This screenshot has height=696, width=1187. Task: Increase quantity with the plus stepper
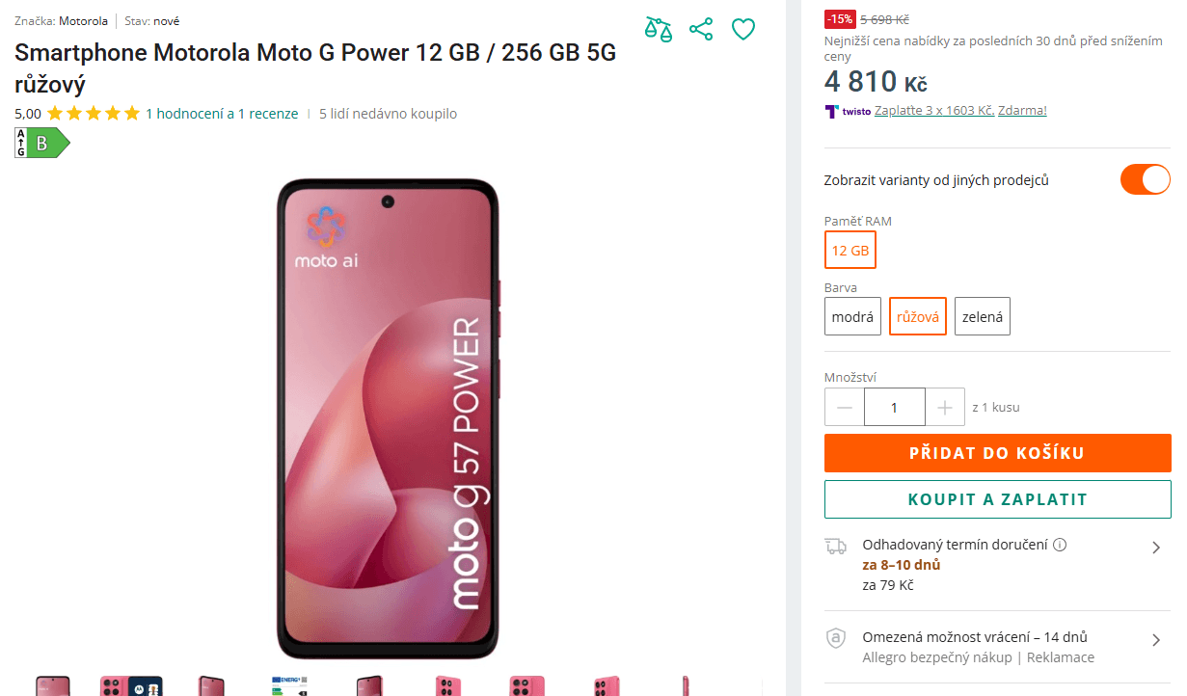click(944, 406)
